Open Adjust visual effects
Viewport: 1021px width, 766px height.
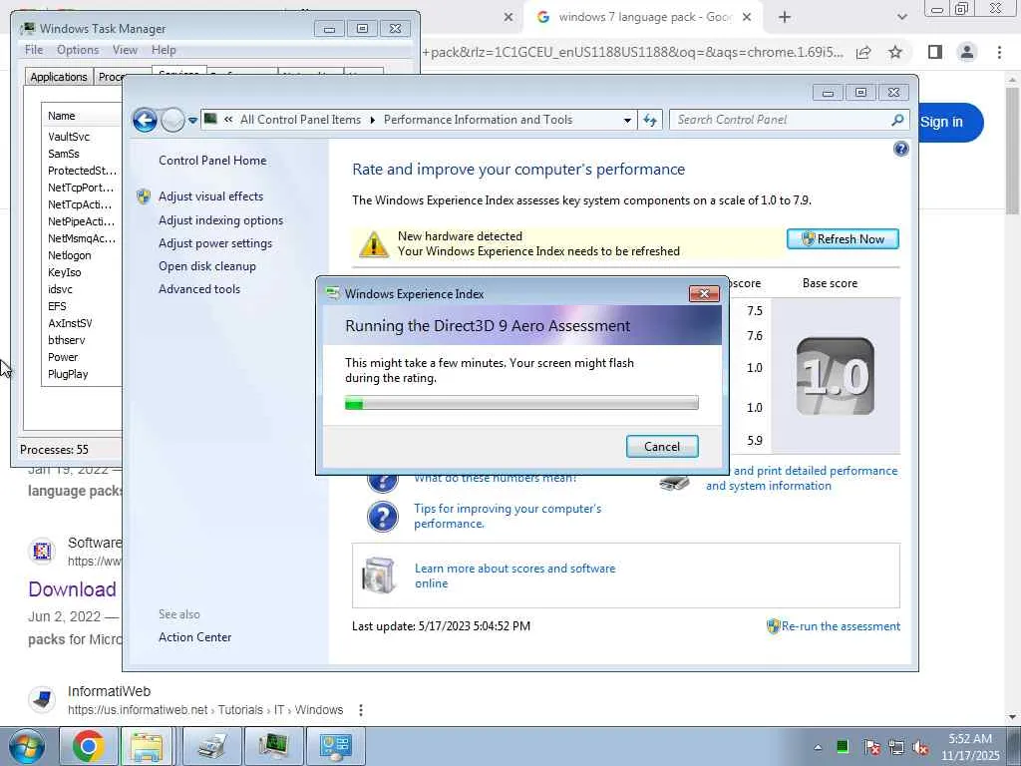coord(211,196)
